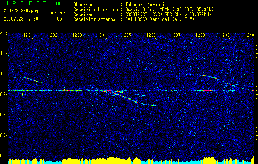
Task: Click the 0.7 kHz axis label
Action: tap(4, 135)
